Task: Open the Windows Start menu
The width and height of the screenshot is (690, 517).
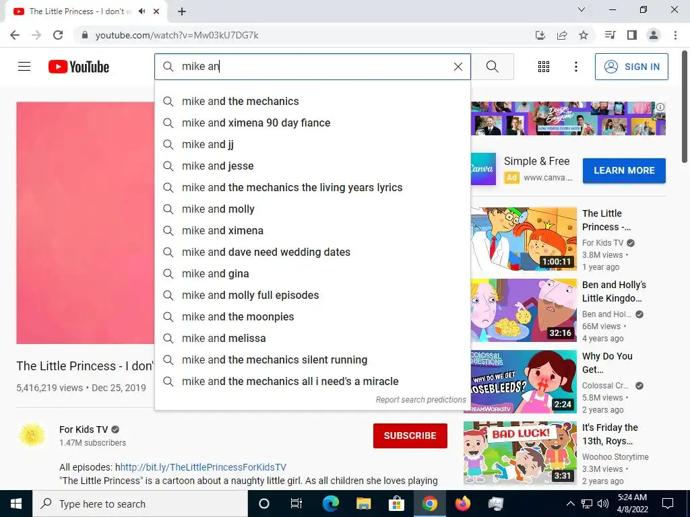Action: pos(16,504)
